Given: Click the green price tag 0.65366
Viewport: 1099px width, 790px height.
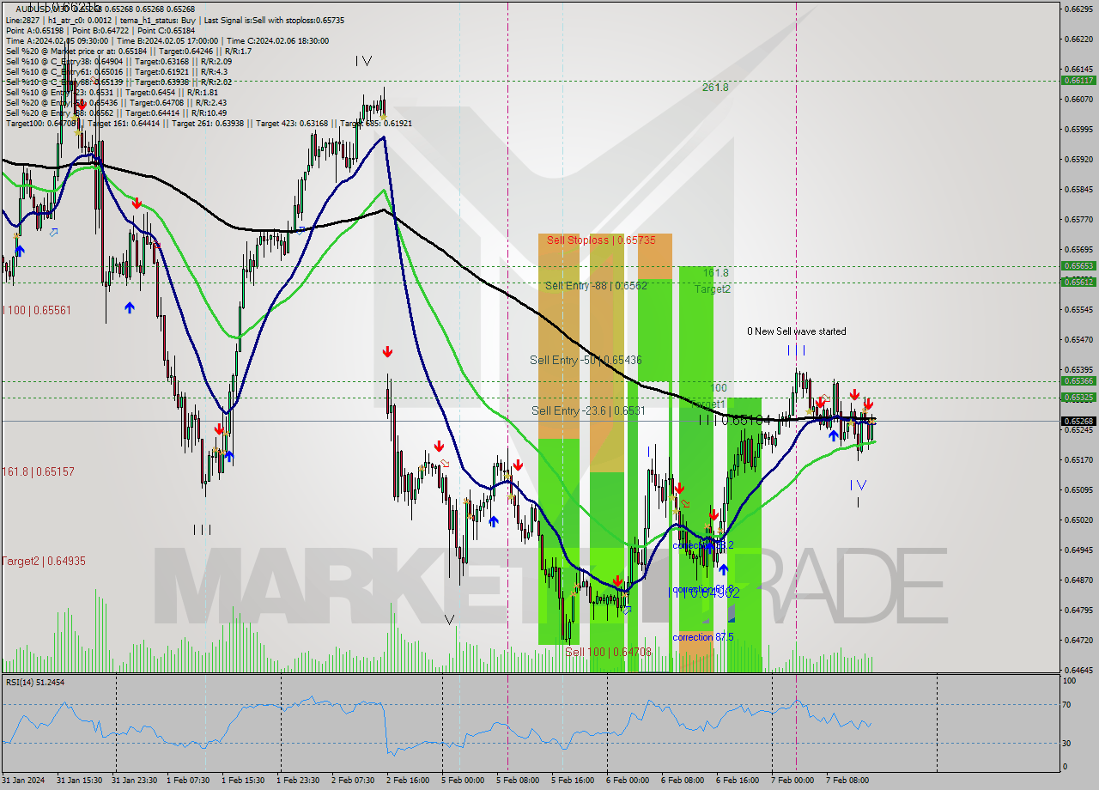Looking at the screenshot, I should point(1078,380).
